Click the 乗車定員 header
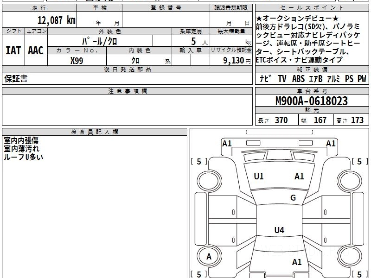The width and height of the screenshot is (371, 278). 191,31
